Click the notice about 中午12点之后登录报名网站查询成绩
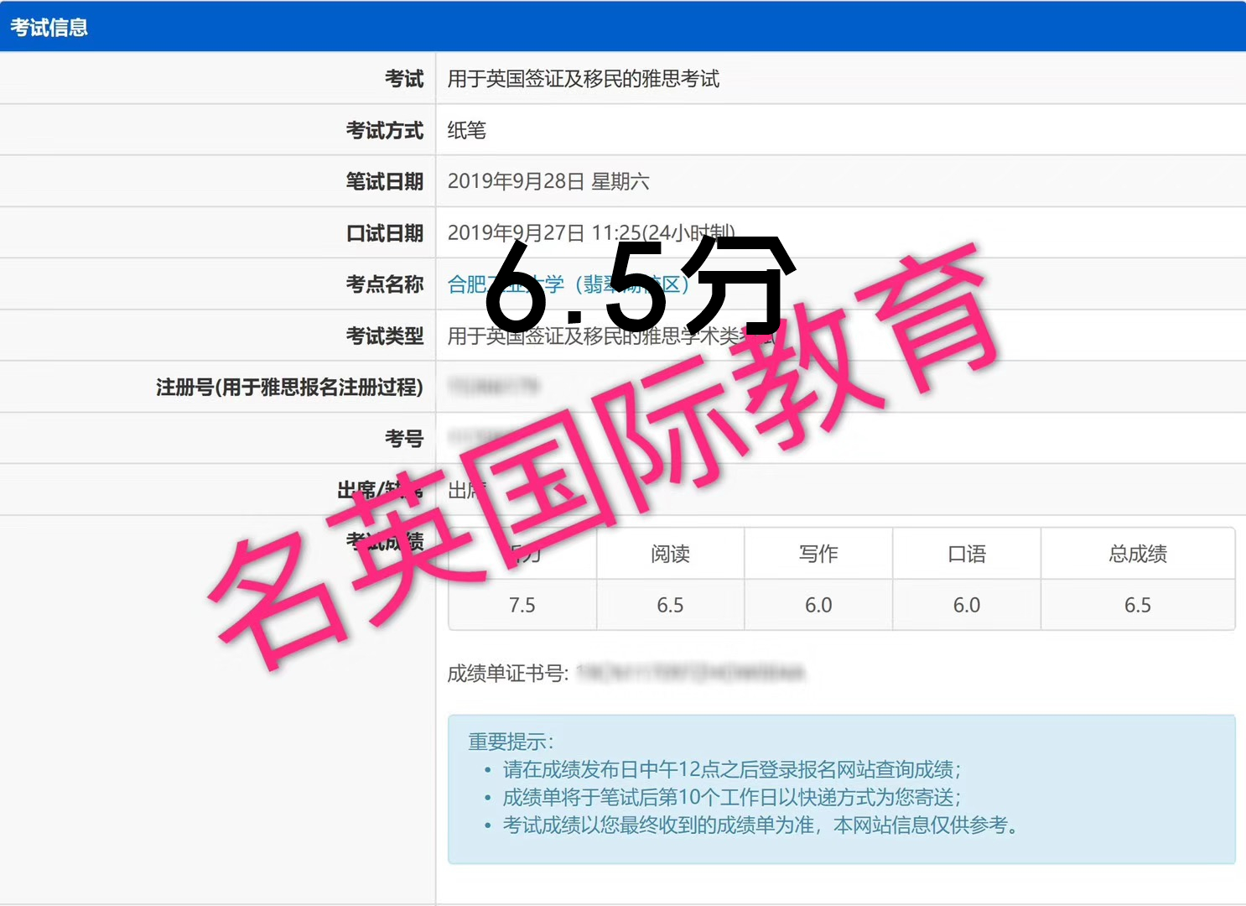The width and height of the screenshot is (1246, 906). [x=732, y=769]
